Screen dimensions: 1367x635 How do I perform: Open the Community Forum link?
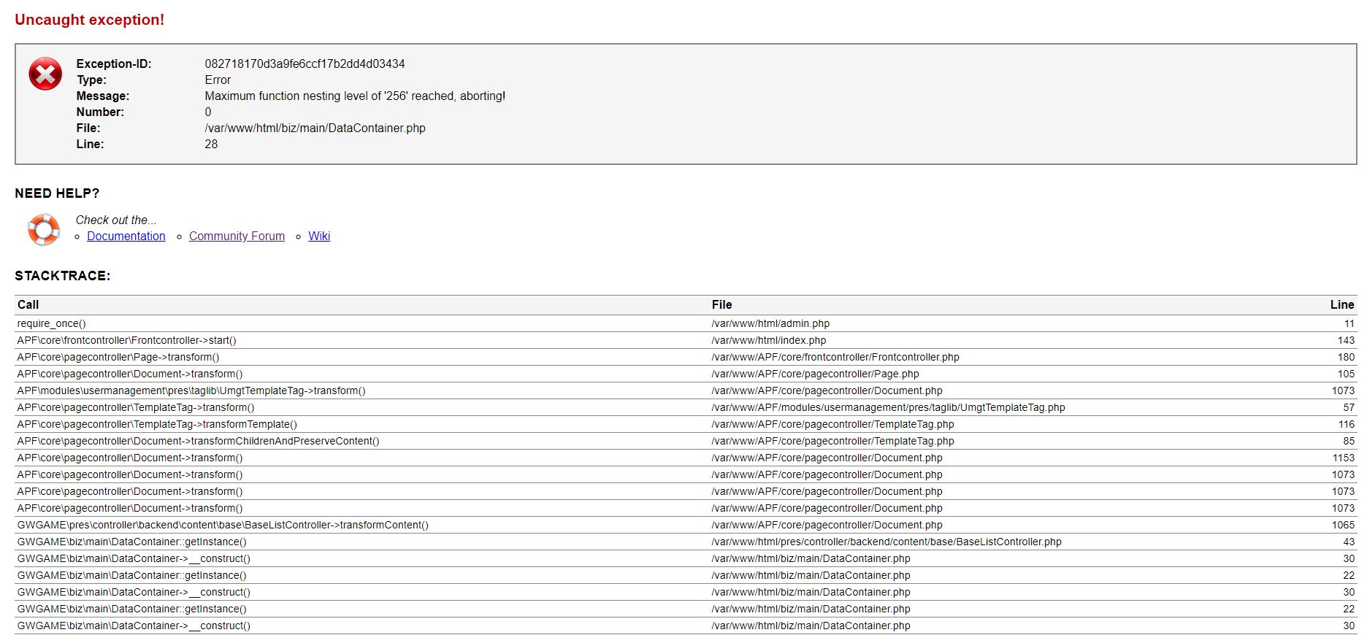point(237,236)
